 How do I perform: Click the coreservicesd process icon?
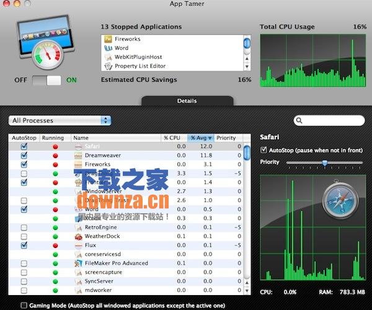78,254
